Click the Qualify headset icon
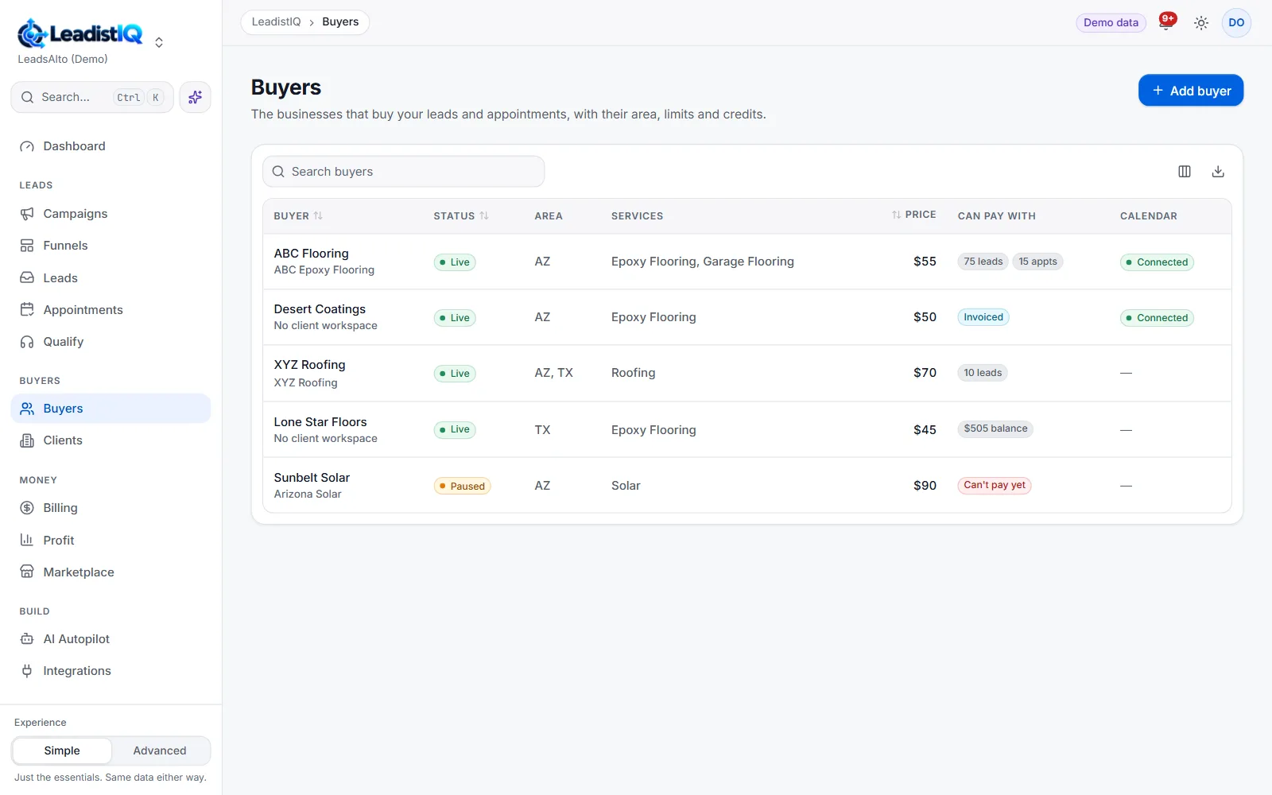 (x=27, y=342)
